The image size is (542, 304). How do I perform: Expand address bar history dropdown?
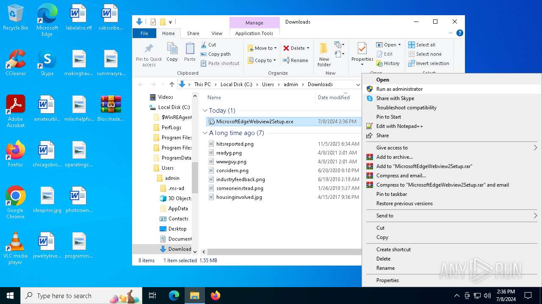[358, 84]
